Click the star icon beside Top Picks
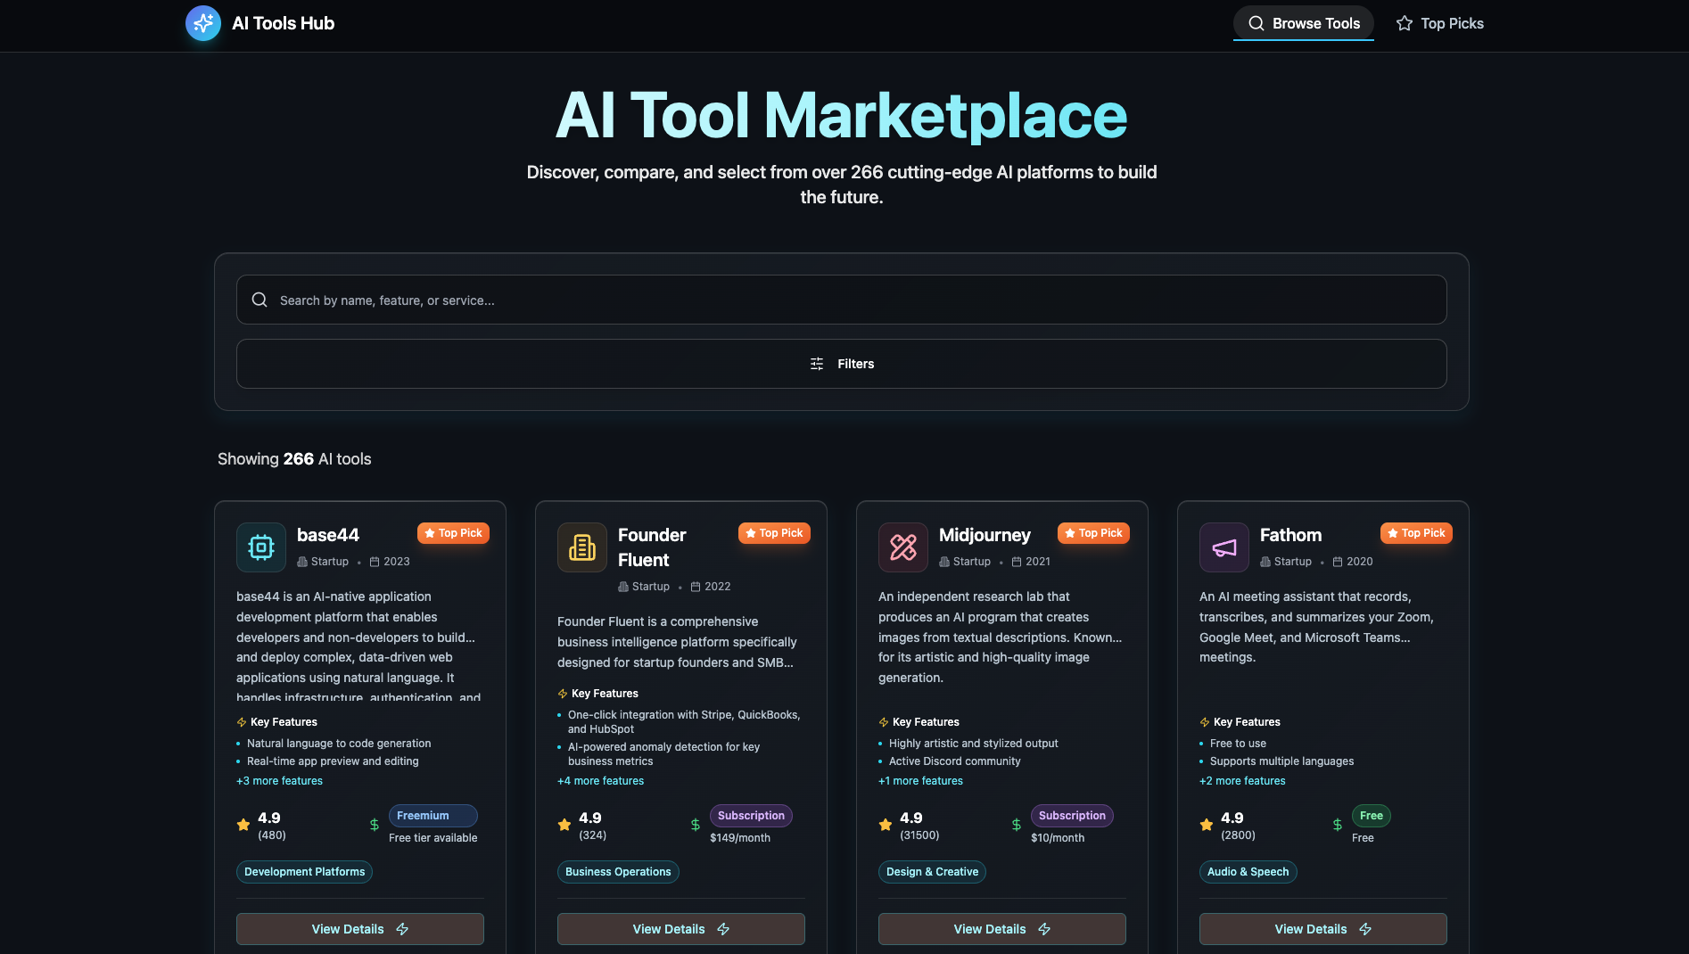The width and height of the screenshot is (1689, 954). click(1405, 23)
